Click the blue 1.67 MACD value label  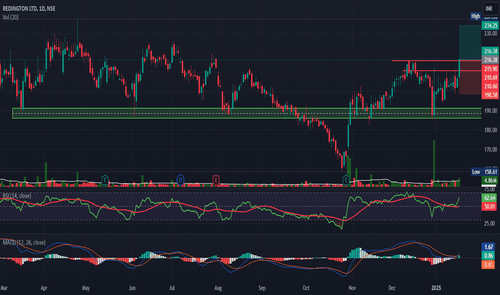point(489,247)
